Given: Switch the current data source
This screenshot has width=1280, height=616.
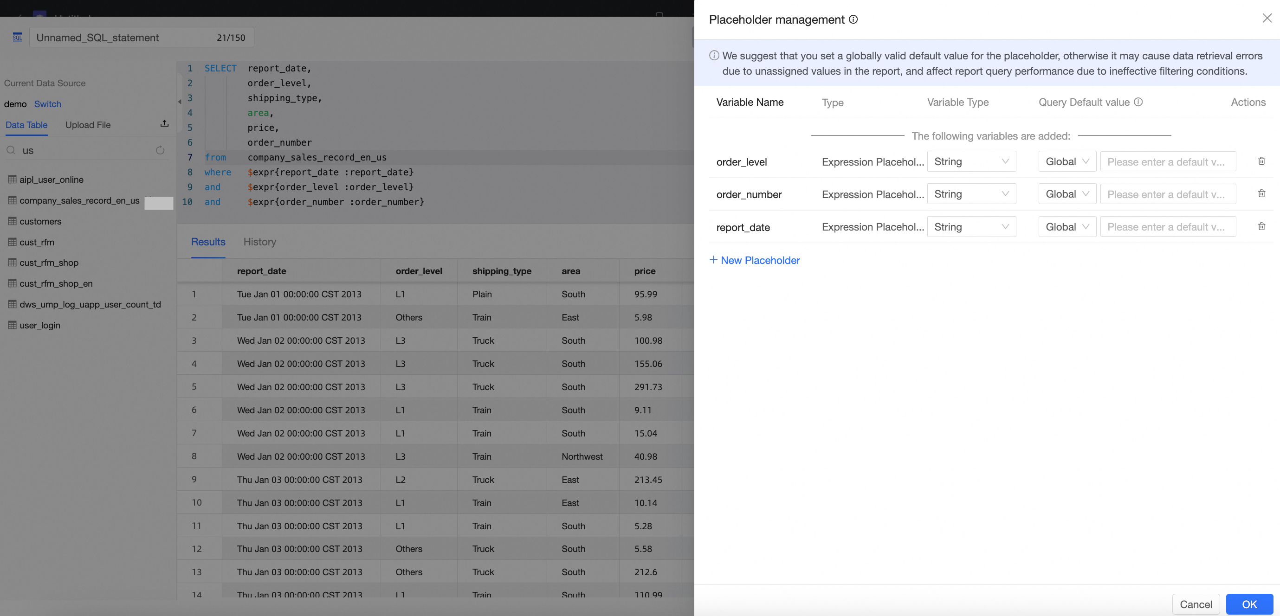Looking at the screenshot, I should click(48, 104).
